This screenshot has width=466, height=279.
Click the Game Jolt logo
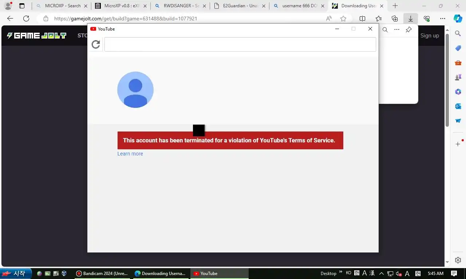pyautogui.click(x=37, y=35)
